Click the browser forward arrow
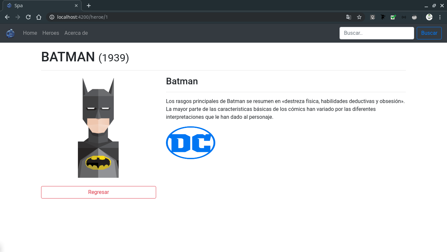The height and width of the screenshot is (252, 447). tap(18, 17)
